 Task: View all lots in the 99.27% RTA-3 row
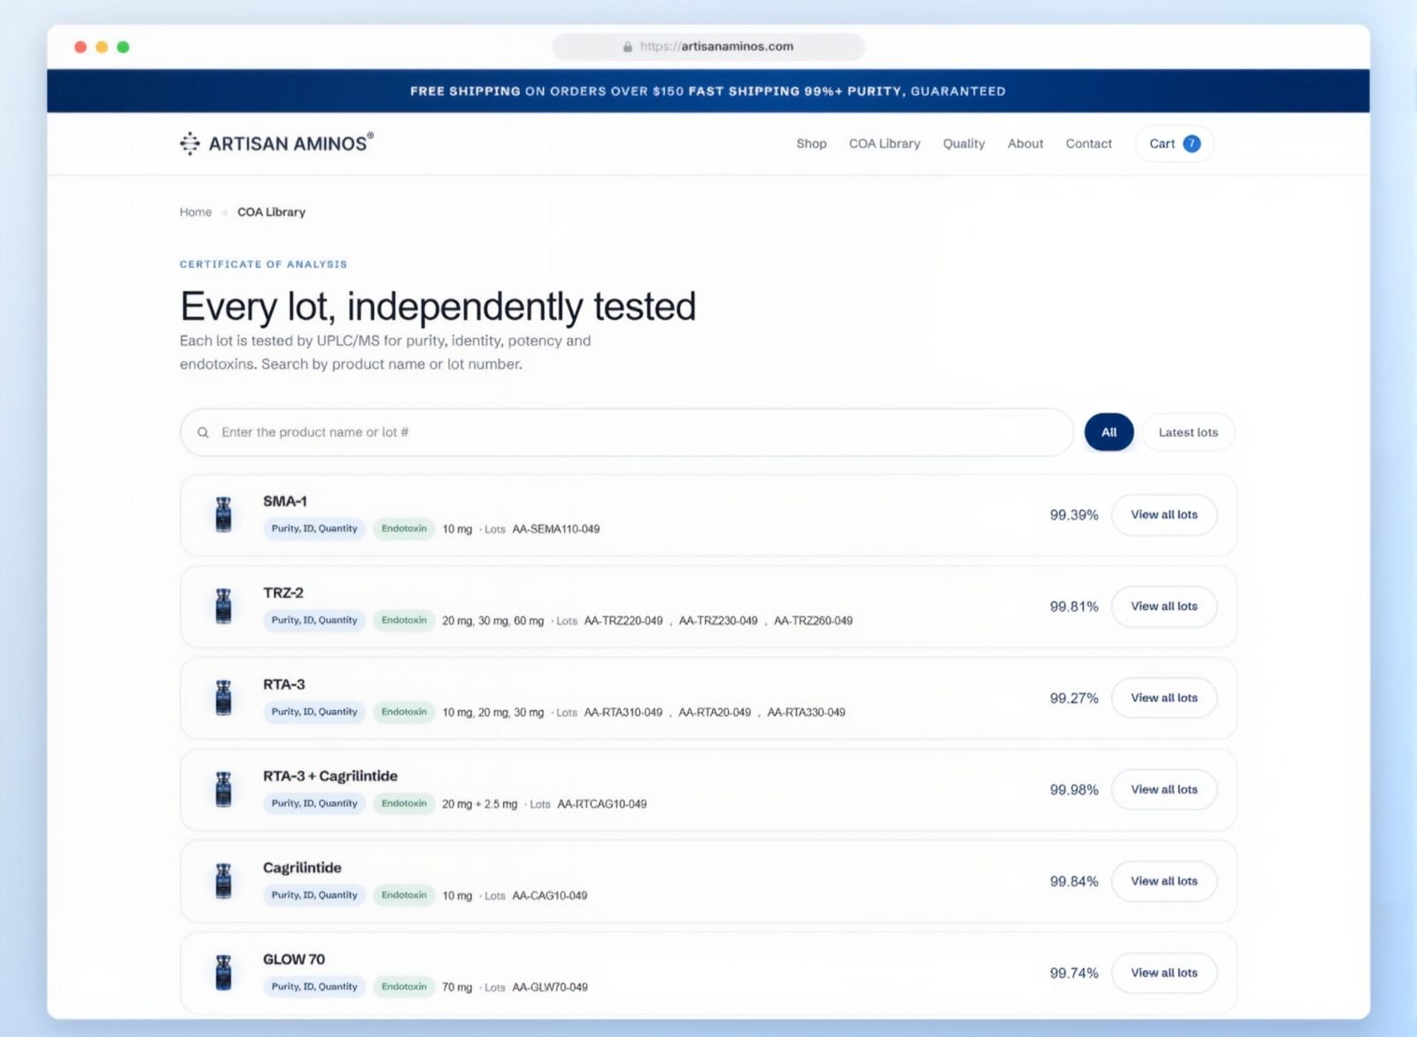(1164, 698)
